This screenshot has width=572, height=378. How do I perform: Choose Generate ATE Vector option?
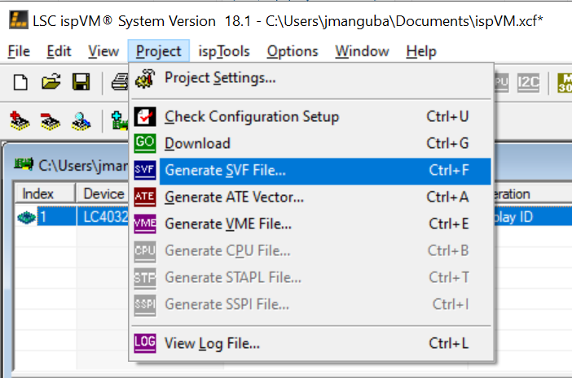234,197
